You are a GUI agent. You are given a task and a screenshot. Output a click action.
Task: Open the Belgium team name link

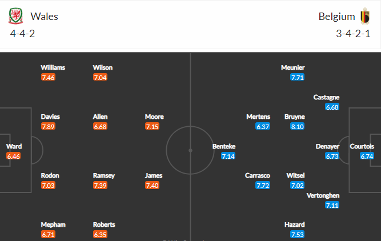(336, 17)
